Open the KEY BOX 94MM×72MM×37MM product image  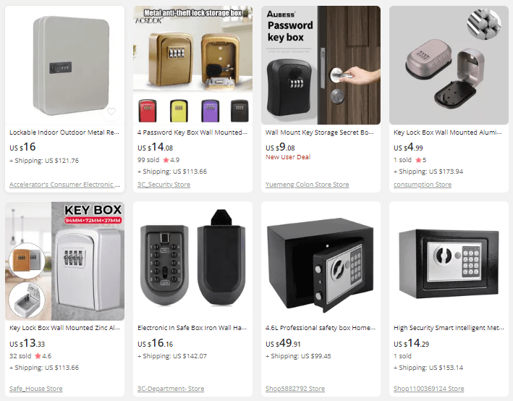tap(65, 261)
